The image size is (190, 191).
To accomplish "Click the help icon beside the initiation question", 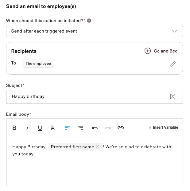I will 89,21.
